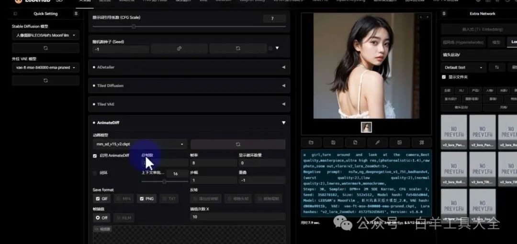
Task: Refresh the Stable Diffusion model list
Action: tap(45, 48)
